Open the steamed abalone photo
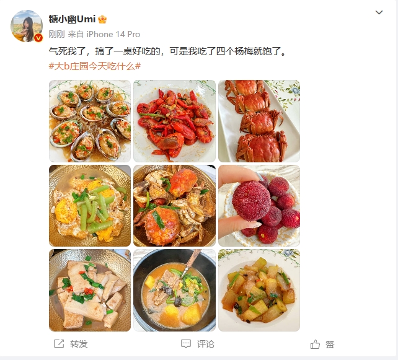Screen dimensions: 398x360 tap(90, 121)
